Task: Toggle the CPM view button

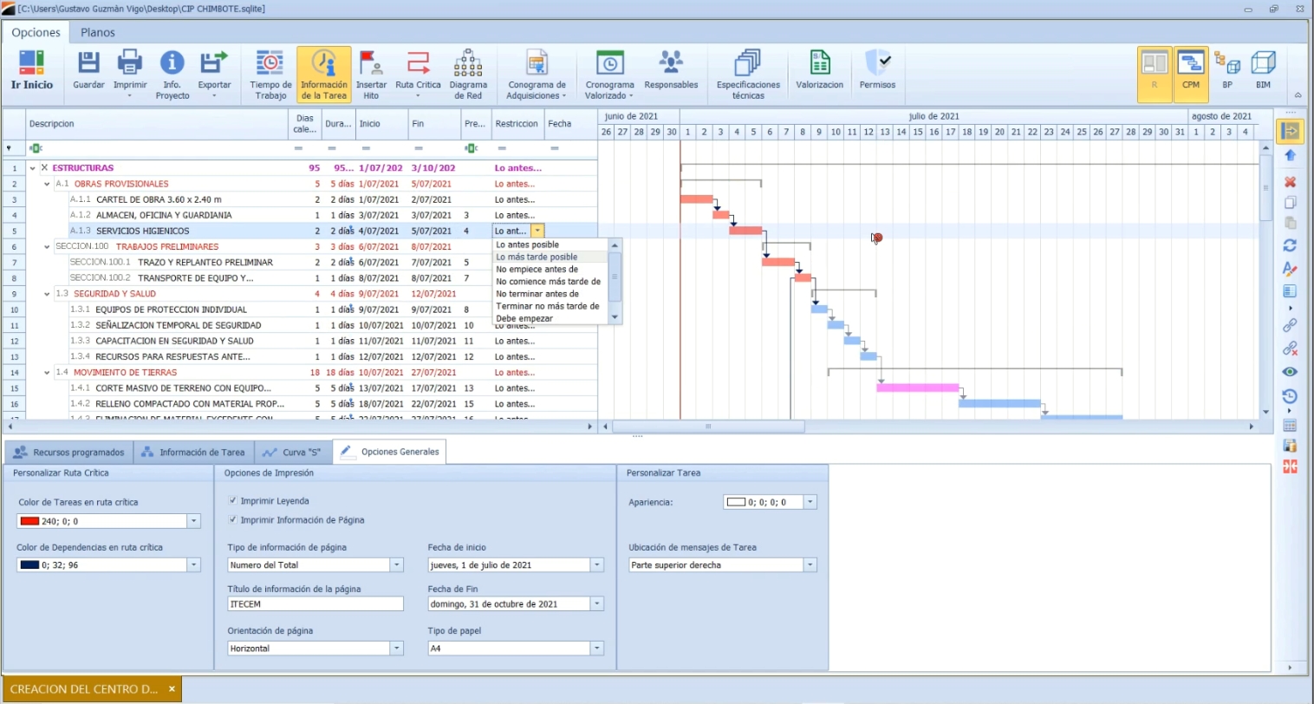Action: point(1191,68)
